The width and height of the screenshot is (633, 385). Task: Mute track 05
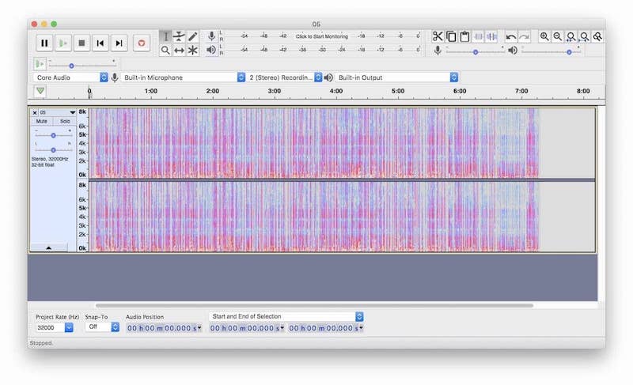coord(41,121)
